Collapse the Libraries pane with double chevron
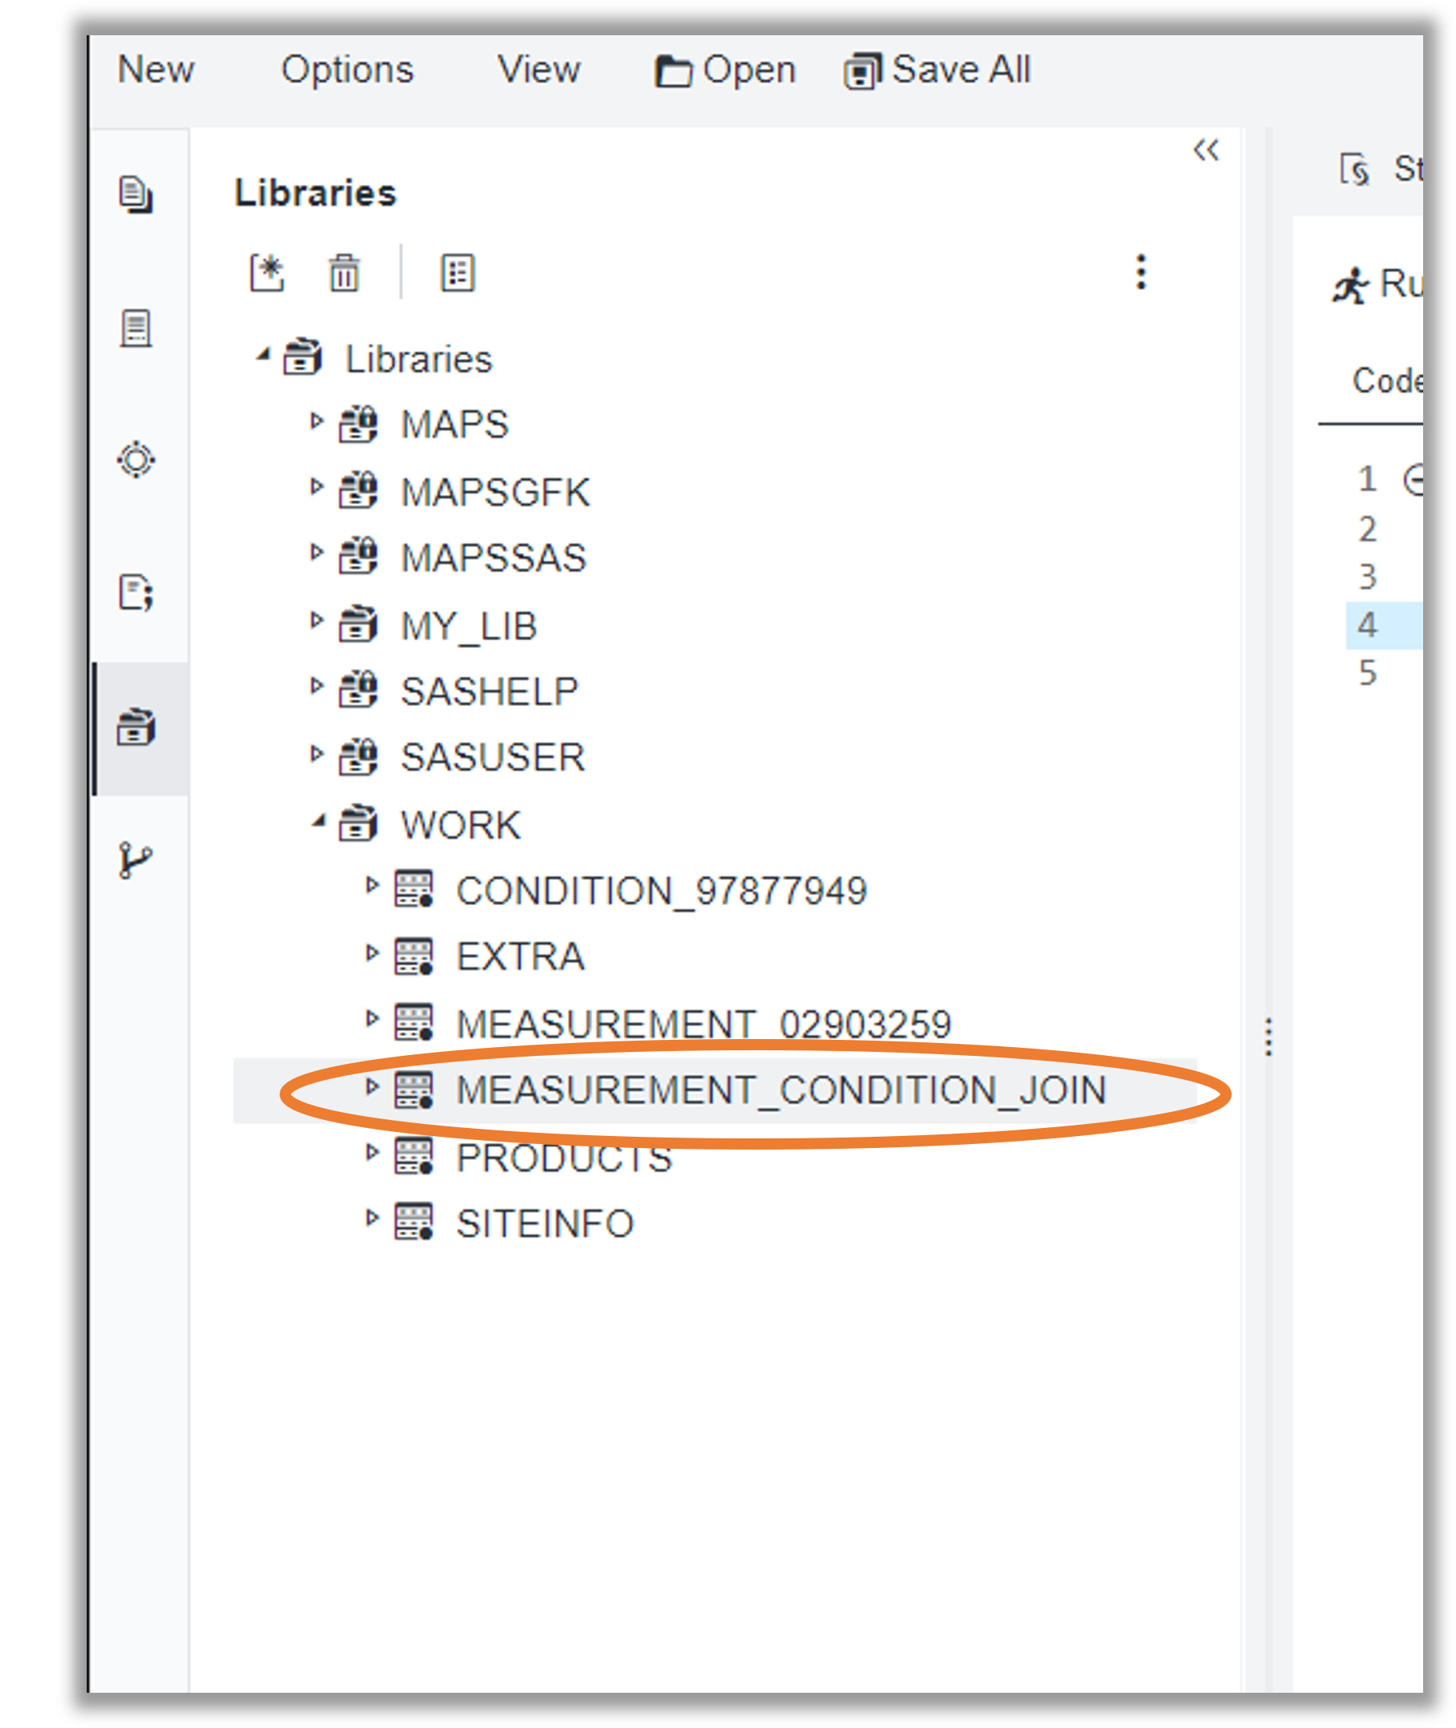This screenshot has height=1728, width=1456. (1206, 150)
